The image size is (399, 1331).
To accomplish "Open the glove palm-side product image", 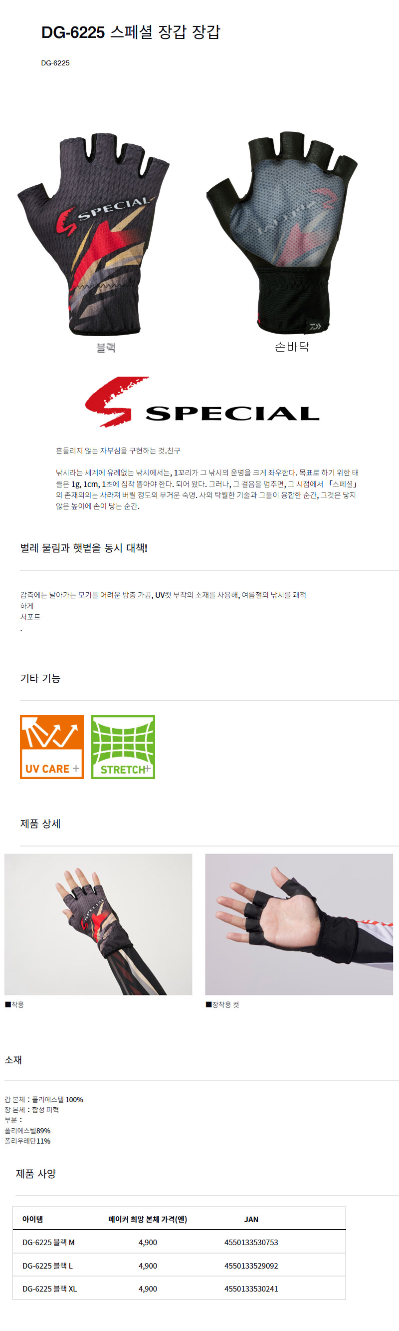I will [282, 233].
